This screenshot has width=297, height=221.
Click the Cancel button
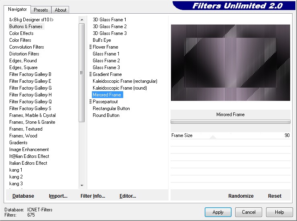pyautogui.click(x=248, y=212)
